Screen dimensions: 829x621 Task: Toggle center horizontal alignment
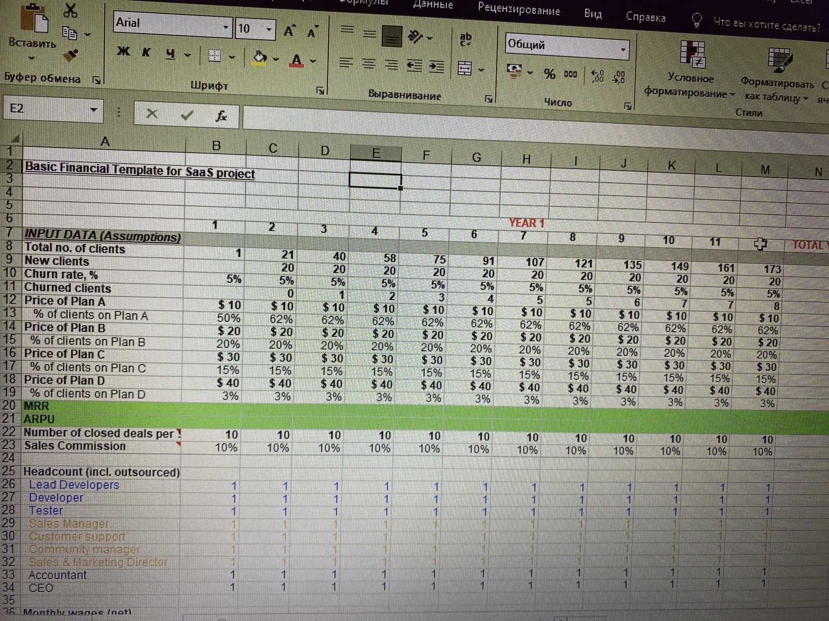[368, 64]
